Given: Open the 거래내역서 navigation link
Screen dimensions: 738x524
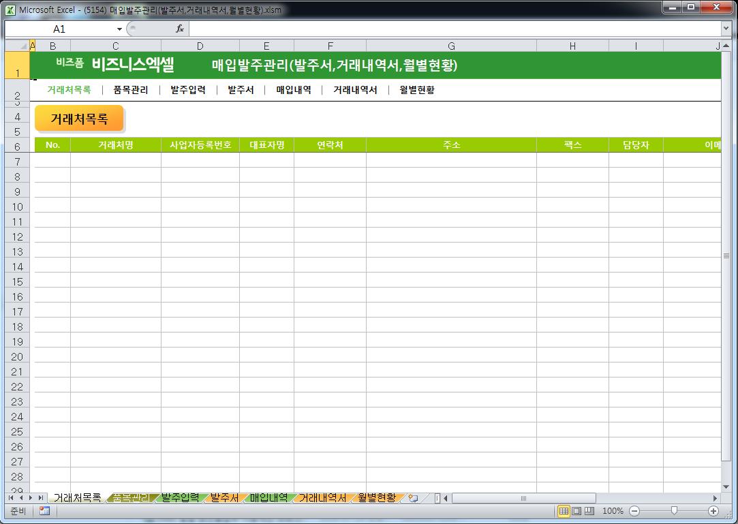Looking at the screenshot, I should pos(355,90).
